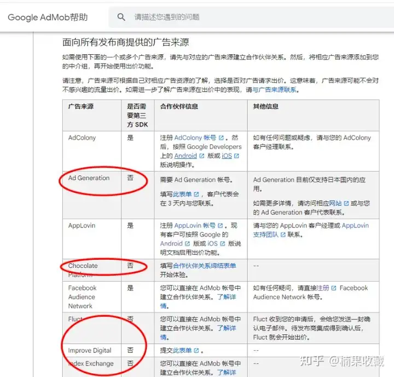Open the iOS link in AdColony row

227,156
